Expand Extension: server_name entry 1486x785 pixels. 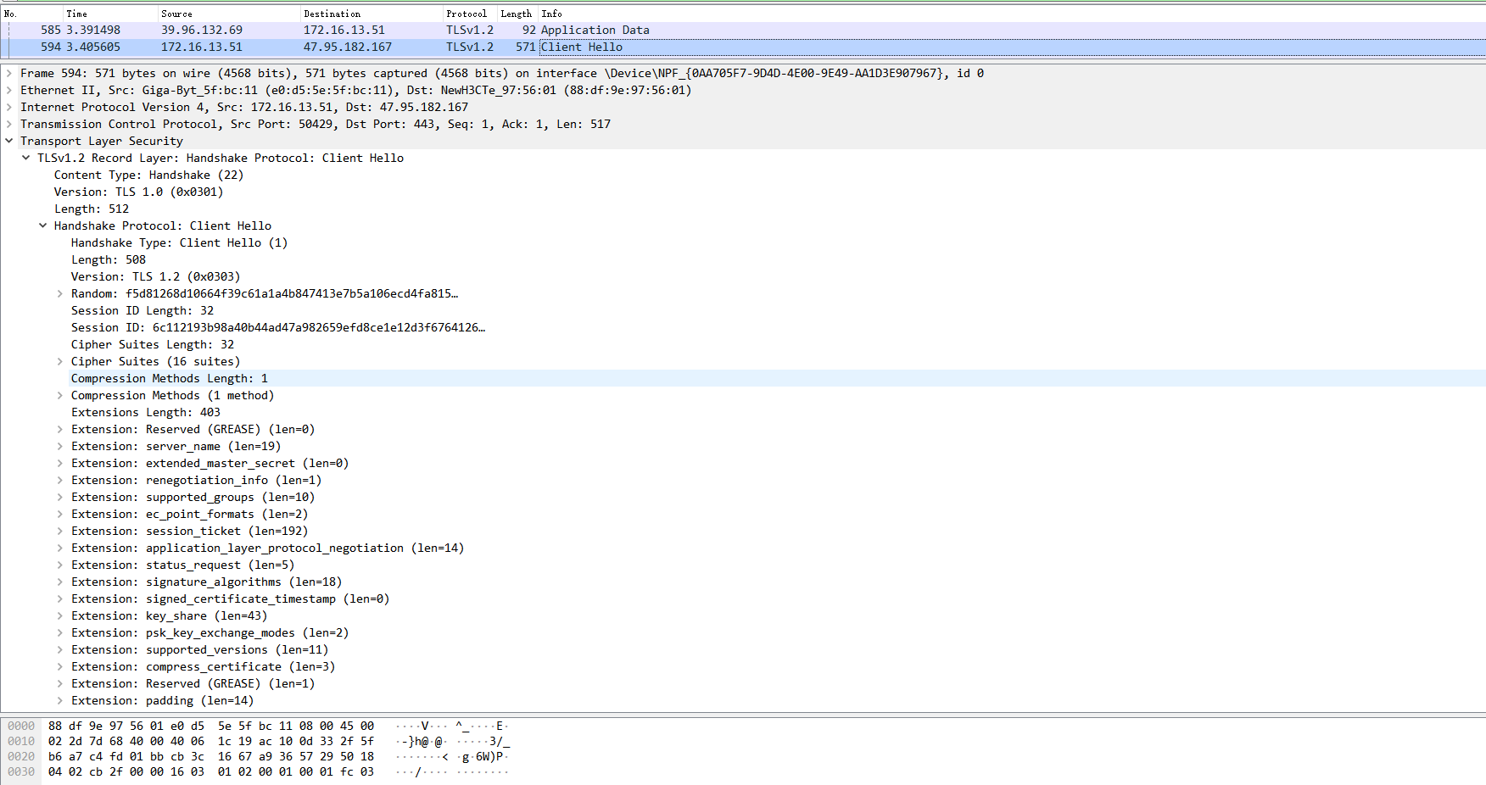pyautogui.click(x=60, y=447)
